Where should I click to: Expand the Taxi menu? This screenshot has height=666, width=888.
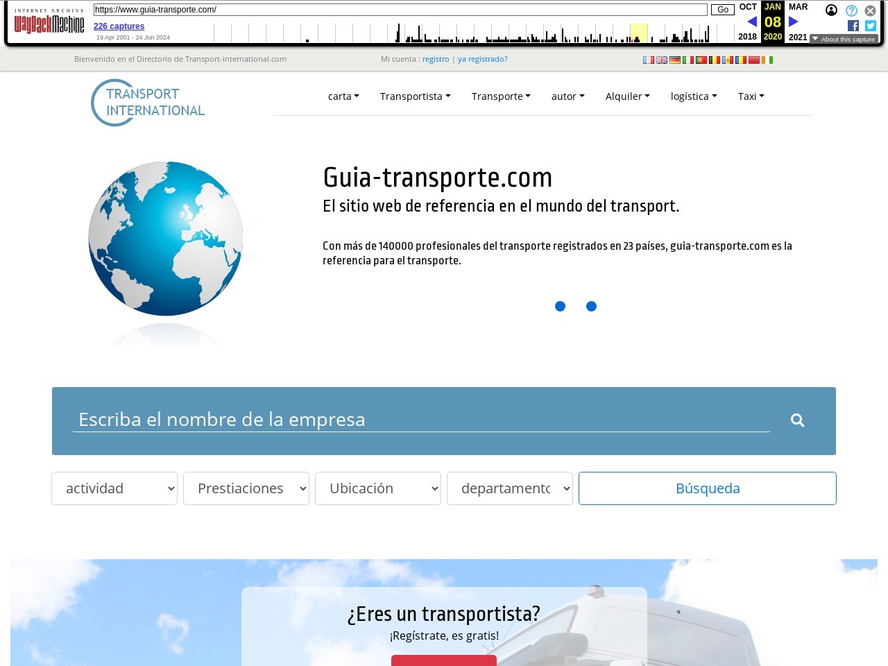click(x=751, y=96)
